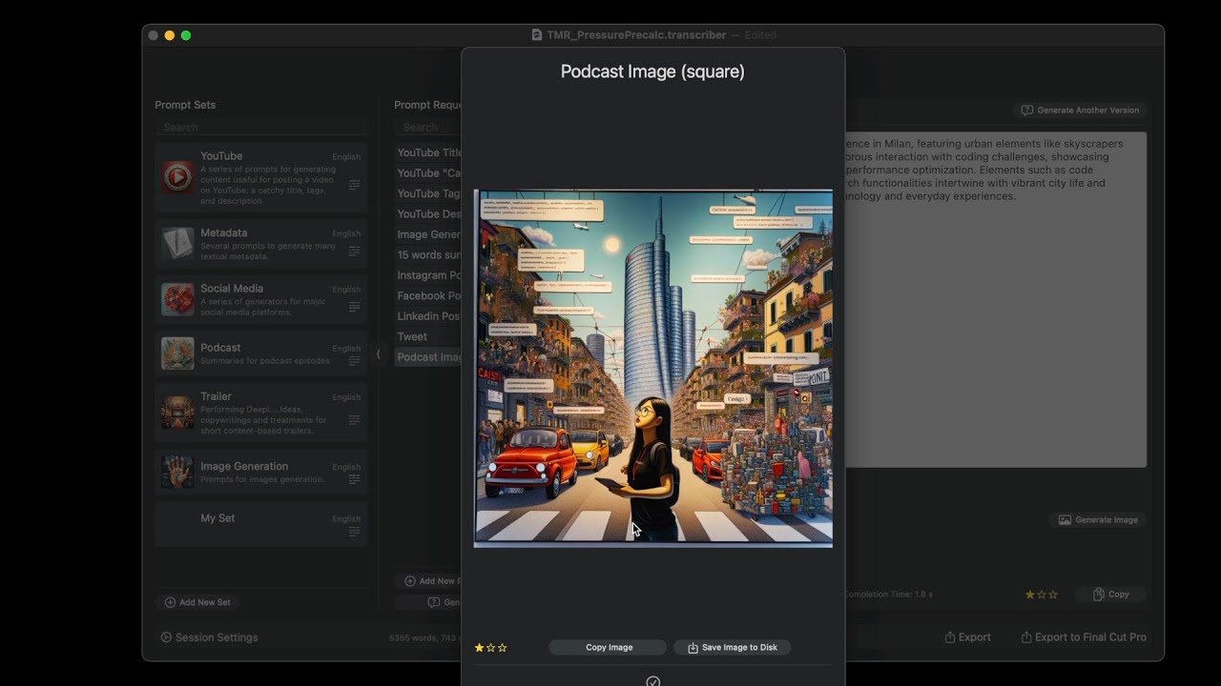Click the Copy Image button
Viewport: 1221px width, 686px height.
point(609,648)
